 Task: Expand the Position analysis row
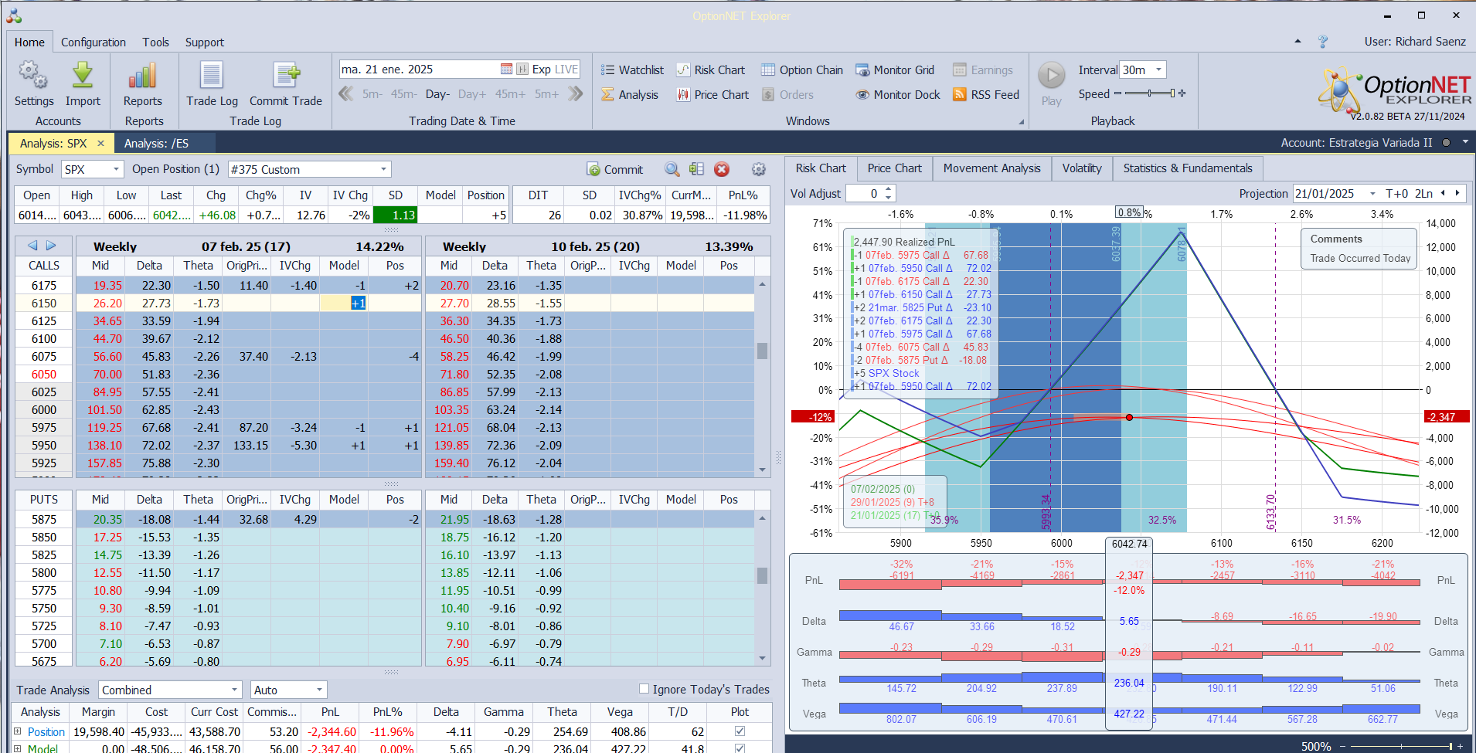click(x=18, y=731)
